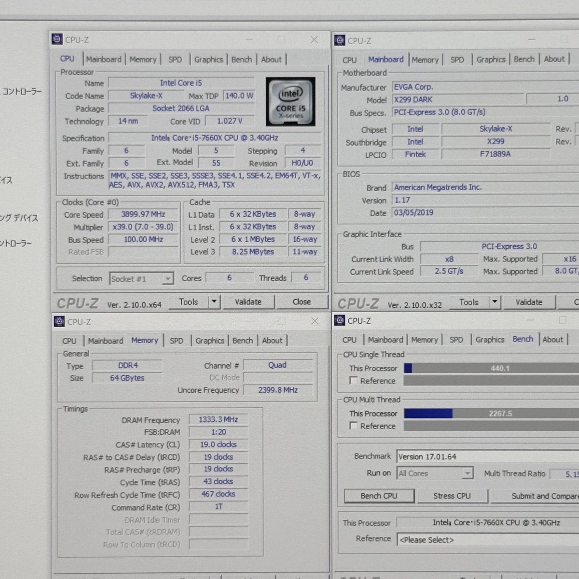Image resolution: width=579 pixels, height=579 pixels.
Task: Toggle Reference checkbox under CPU Multi Thread
Action: [353, 426]
